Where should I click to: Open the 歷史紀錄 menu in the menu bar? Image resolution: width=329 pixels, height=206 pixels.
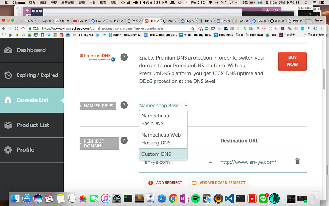(x=68, y=2)
